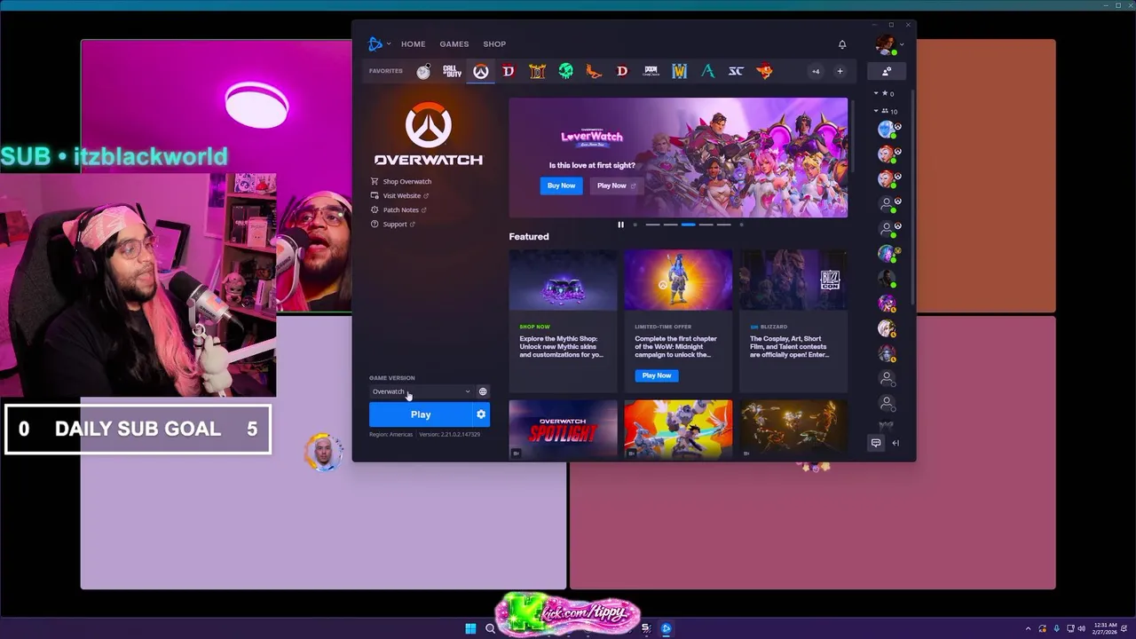This screenshot has width=1136, height=639.
Task: Click Play Now on WoW Midnight card
Action: (657, 375)
